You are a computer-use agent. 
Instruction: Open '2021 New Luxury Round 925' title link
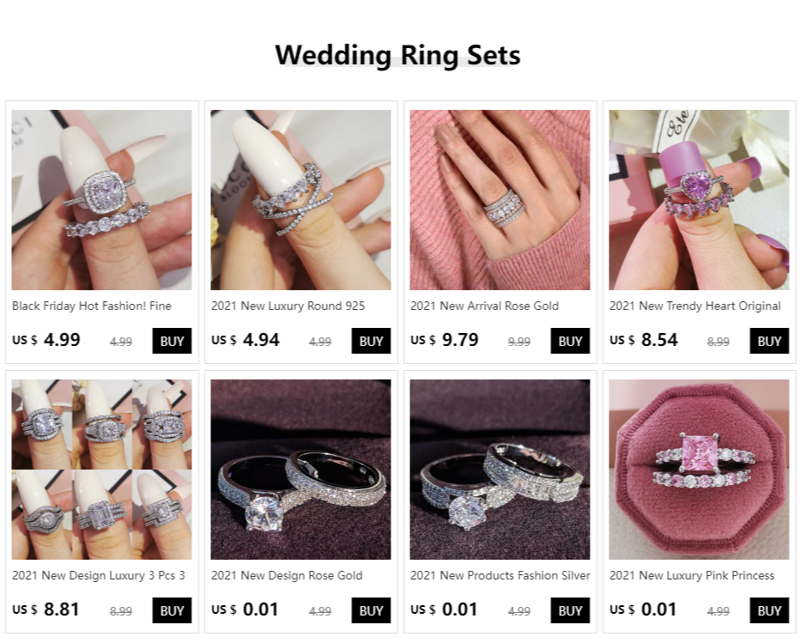click(288, 306)
